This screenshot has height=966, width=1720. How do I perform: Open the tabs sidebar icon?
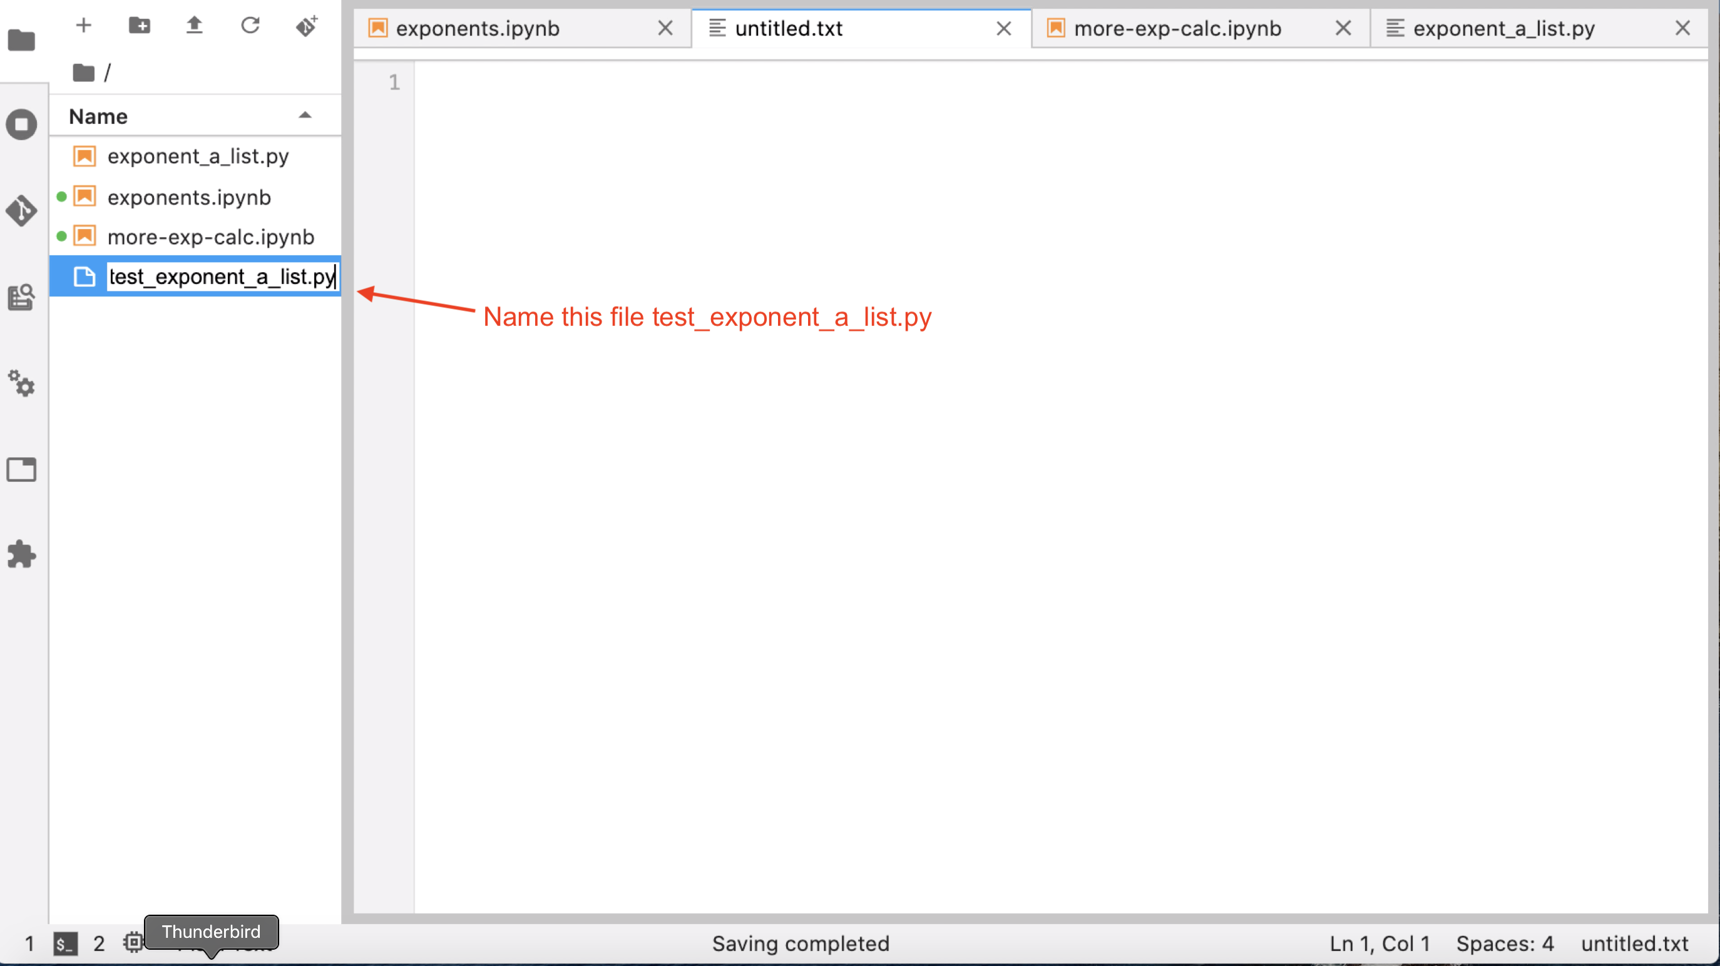pos(21,469)
